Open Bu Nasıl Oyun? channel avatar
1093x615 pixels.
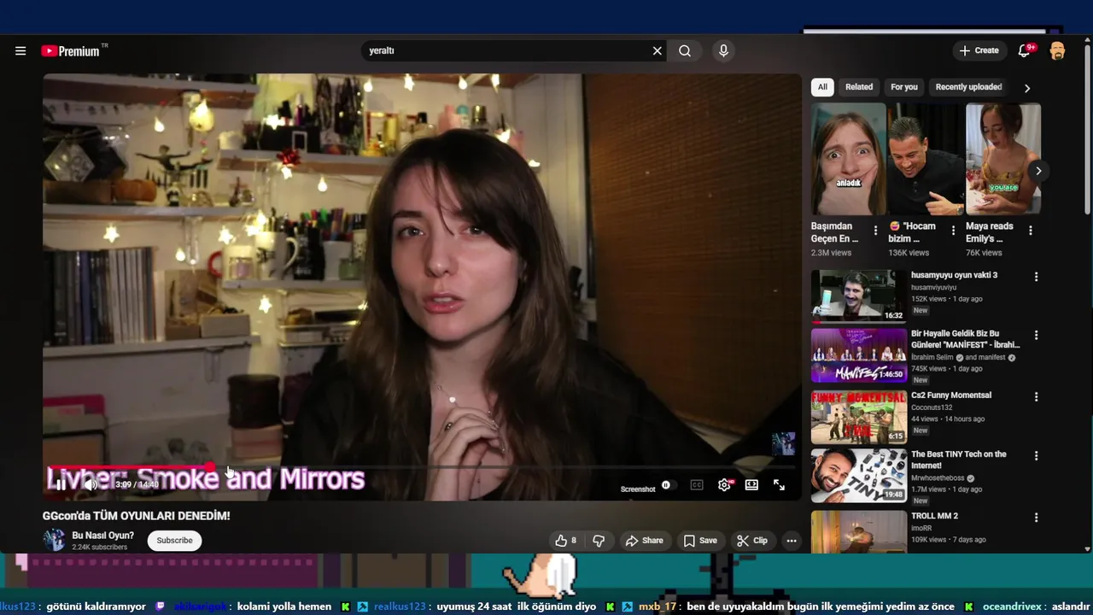[54, 540]
